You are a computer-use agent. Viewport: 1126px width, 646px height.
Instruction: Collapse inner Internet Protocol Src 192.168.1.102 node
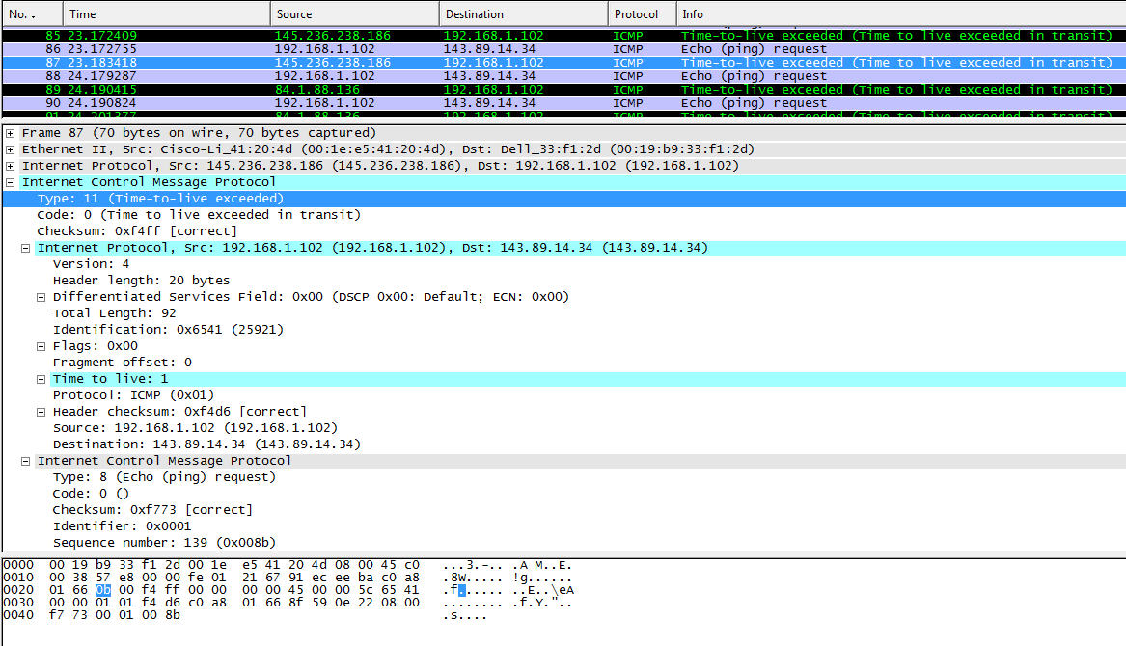[26, 248]
